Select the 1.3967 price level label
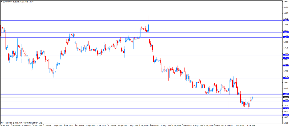The height and width of the screenshot is (127, 289). click(x=286, y=20)
